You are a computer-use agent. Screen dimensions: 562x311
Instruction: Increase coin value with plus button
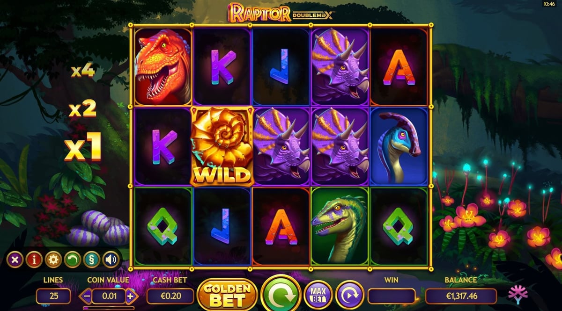[131, 296]
